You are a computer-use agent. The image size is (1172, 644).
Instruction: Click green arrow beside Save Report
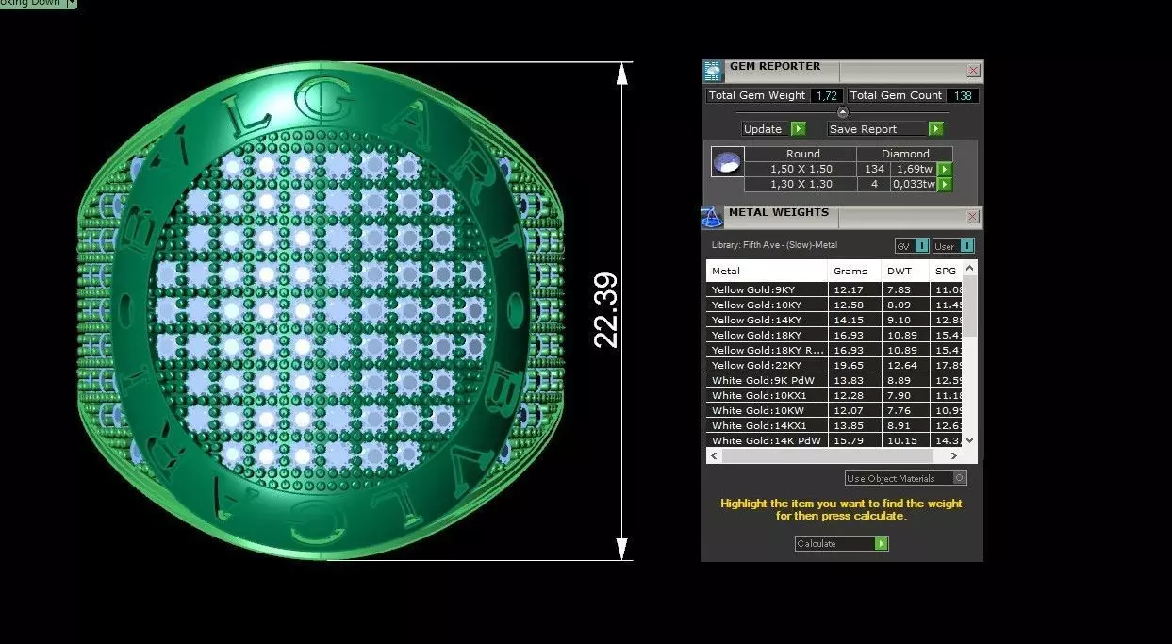(x=935, y=129)
